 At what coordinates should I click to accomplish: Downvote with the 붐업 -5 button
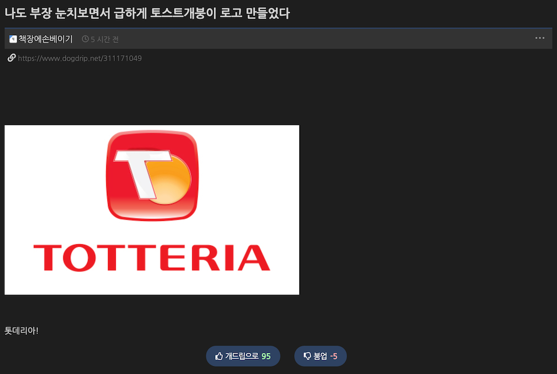click(320, 356)
